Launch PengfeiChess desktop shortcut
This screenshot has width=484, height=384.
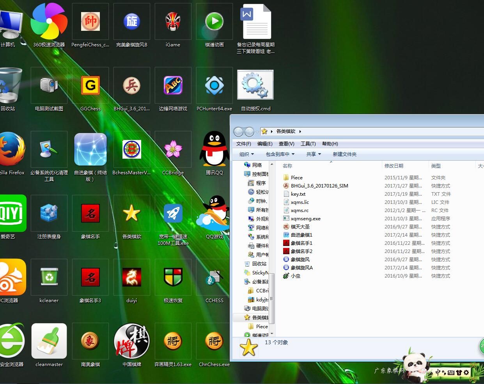[x=90, y=26]
